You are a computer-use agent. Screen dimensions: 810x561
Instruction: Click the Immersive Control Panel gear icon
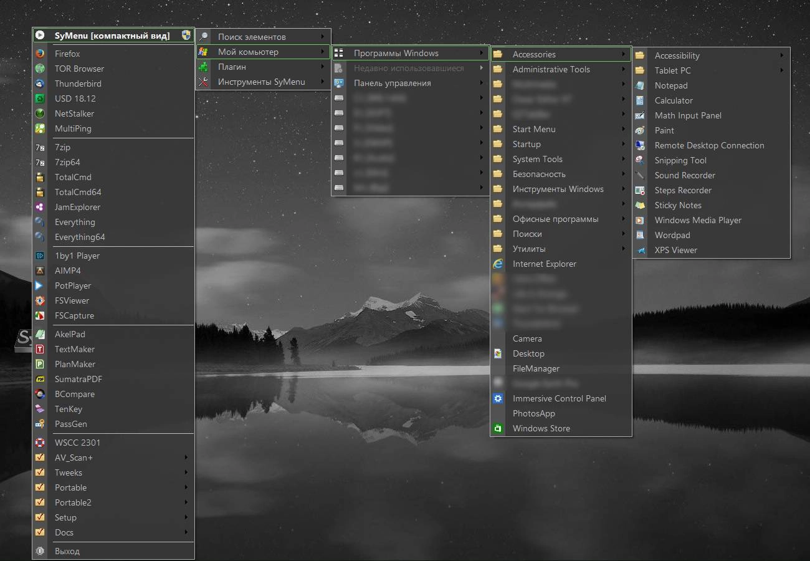pos(498,398)
